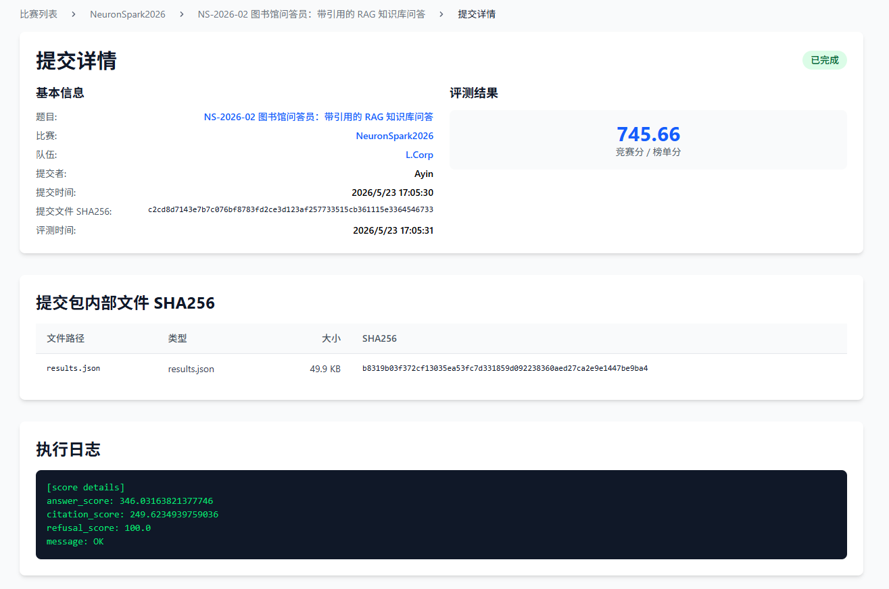Open the team link L.Corp

419,155
